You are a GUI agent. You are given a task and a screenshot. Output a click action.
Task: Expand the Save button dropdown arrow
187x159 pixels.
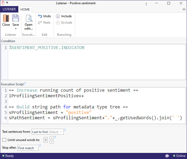pyautogui.click(x=16, y=29)
